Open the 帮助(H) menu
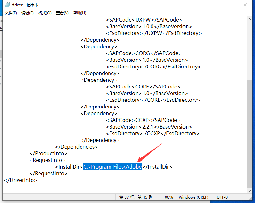The height and width of the screenshot is (203, 255). pos(80,13)
